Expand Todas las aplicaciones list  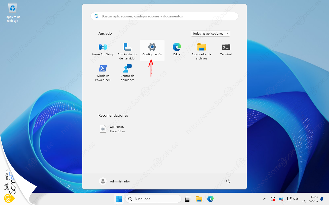(x=210, y=34)
